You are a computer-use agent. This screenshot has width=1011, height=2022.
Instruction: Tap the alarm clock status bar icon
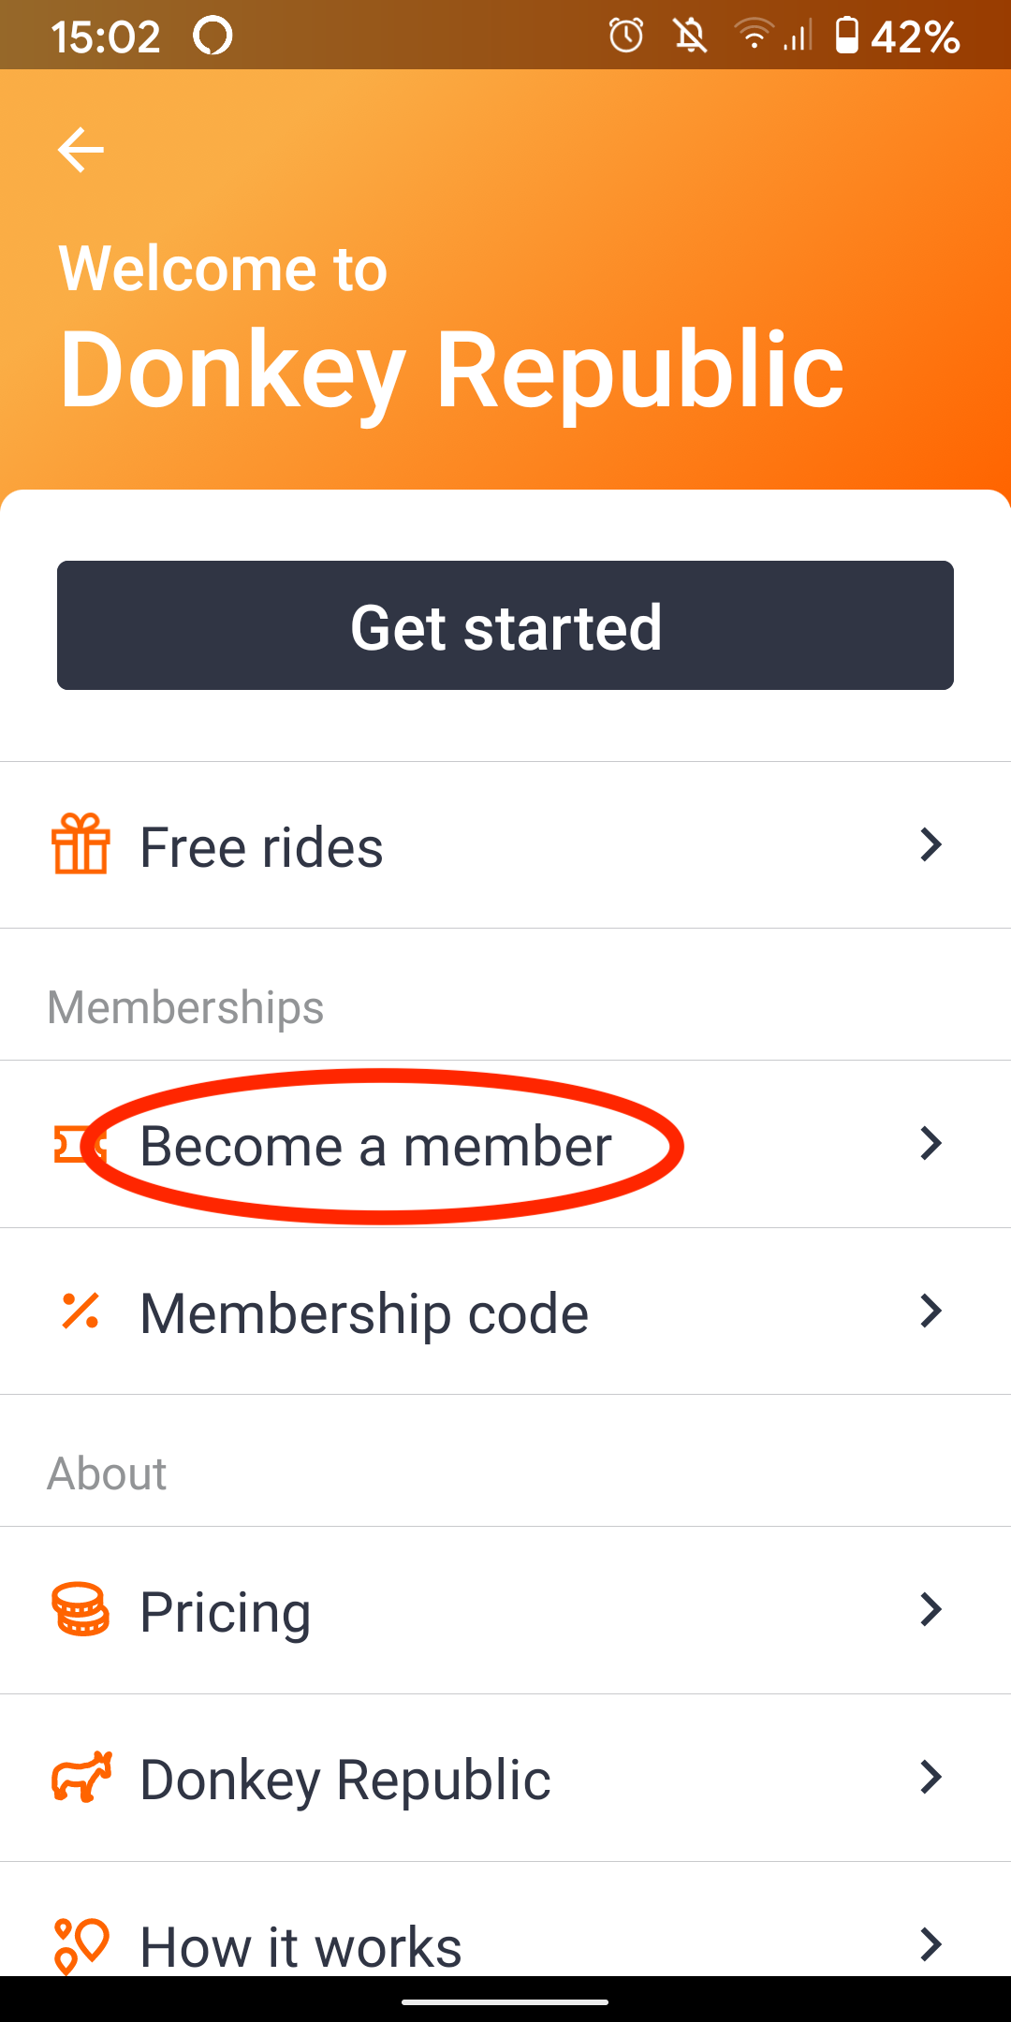[626, 37]
